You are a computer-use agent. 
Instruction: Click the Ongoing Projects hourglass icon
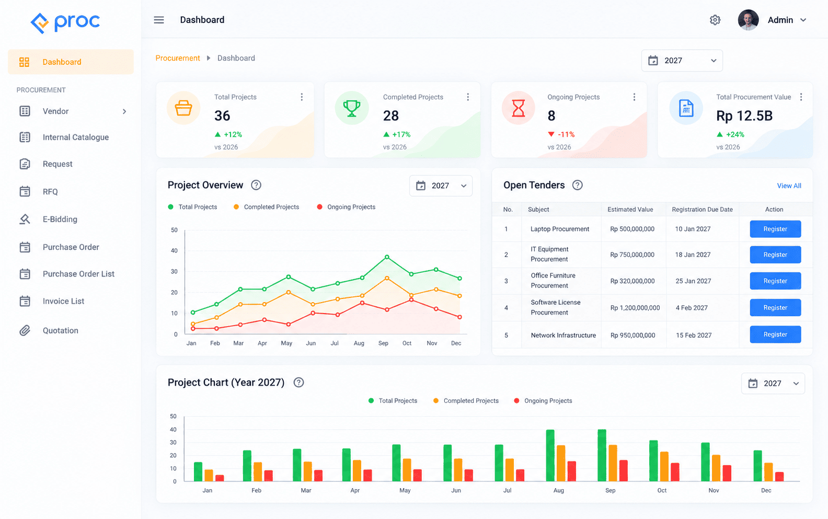coord(518,108)
